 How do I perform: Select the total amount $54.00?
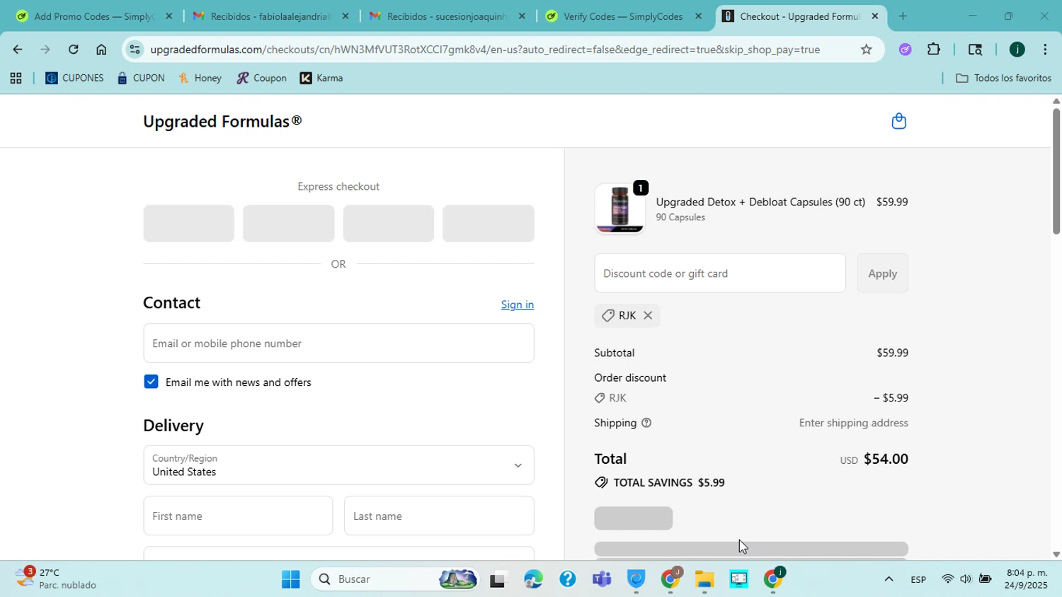point(886,459)
